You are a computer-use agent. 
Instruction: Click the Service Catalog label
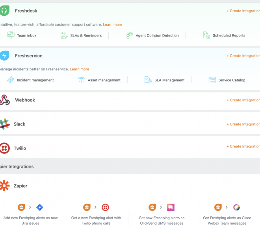232,80
